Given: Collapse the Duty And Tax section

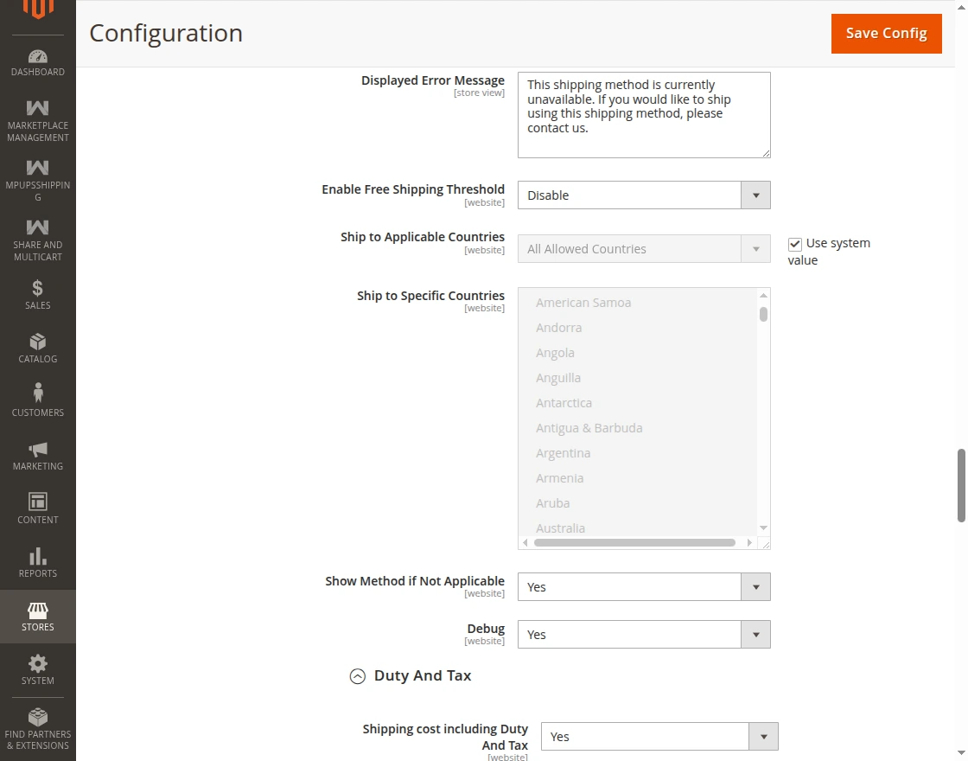Looking at the screenshot, I should point(358,676).
